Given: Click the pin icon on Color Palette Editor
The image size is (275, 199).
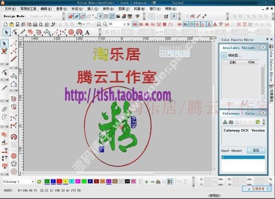Looking at the screenshot, I should pyautogui.click(x=267, y=39).
